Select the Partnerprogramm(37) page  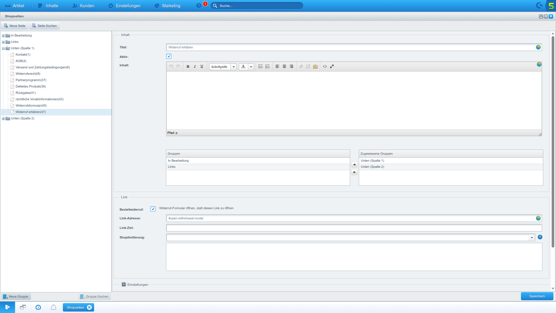[x=31, y=80]
